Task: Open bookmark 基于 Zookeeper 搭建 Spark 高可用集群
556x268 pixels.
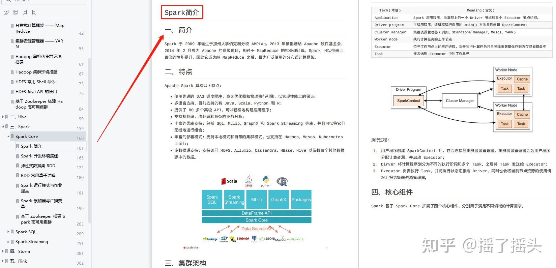Action: (x=43, y=219)
